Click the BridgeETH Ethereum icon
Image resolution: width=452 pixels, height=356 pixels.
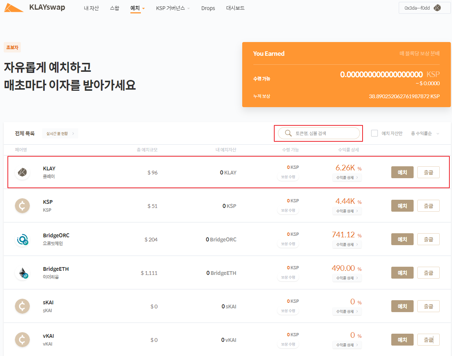(22, 273)
